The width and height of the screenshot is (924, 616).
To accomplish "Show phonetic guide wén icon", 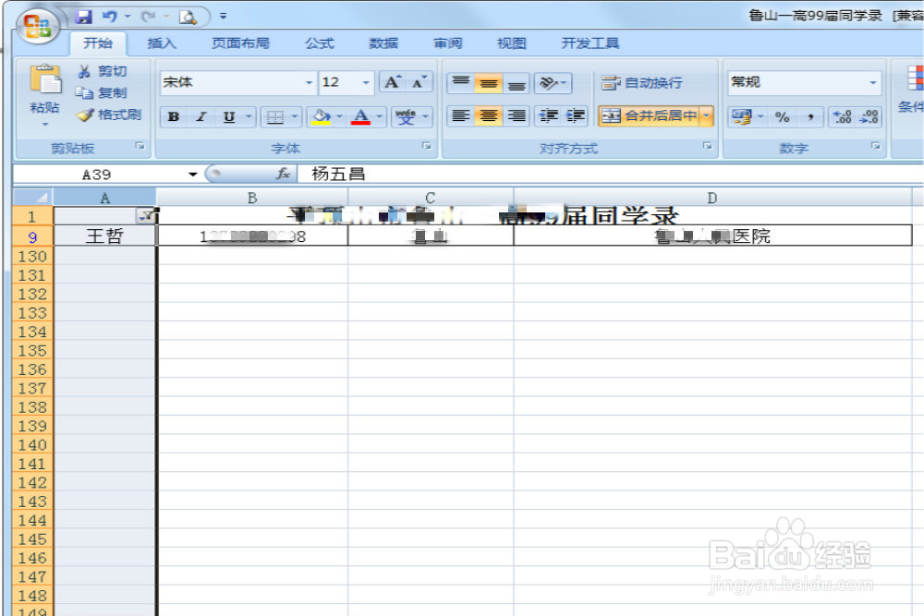I will tap(406, 116).
